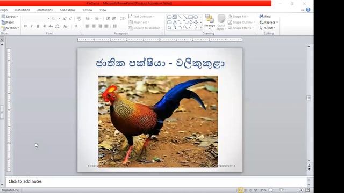Click the Sinhala slide title text

[160, 63]
